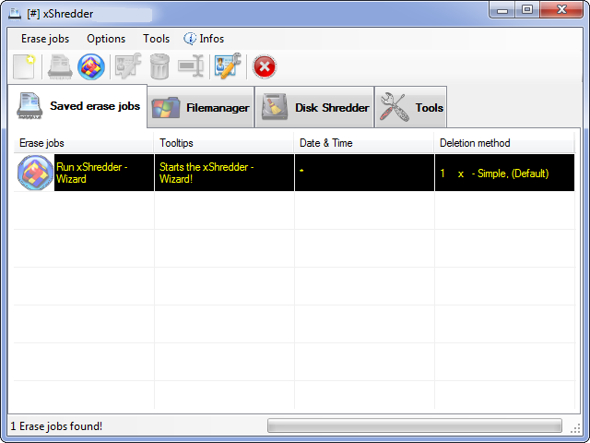Click the xShredder title bar app icon
590x443 pixels.
[15, 14]
